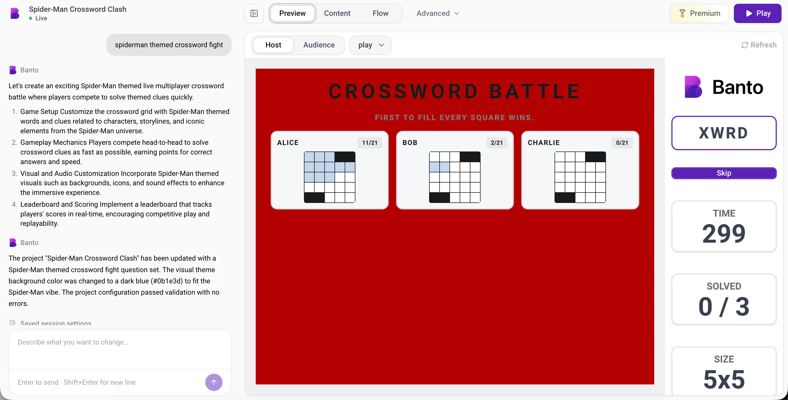Click the SIZE 5x5 card
The height and width of the screenshot is (400, 788).
(724, 371)
